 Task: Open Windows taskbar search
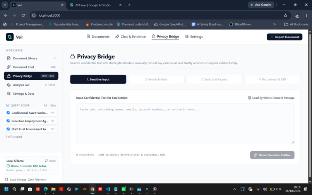14,189
